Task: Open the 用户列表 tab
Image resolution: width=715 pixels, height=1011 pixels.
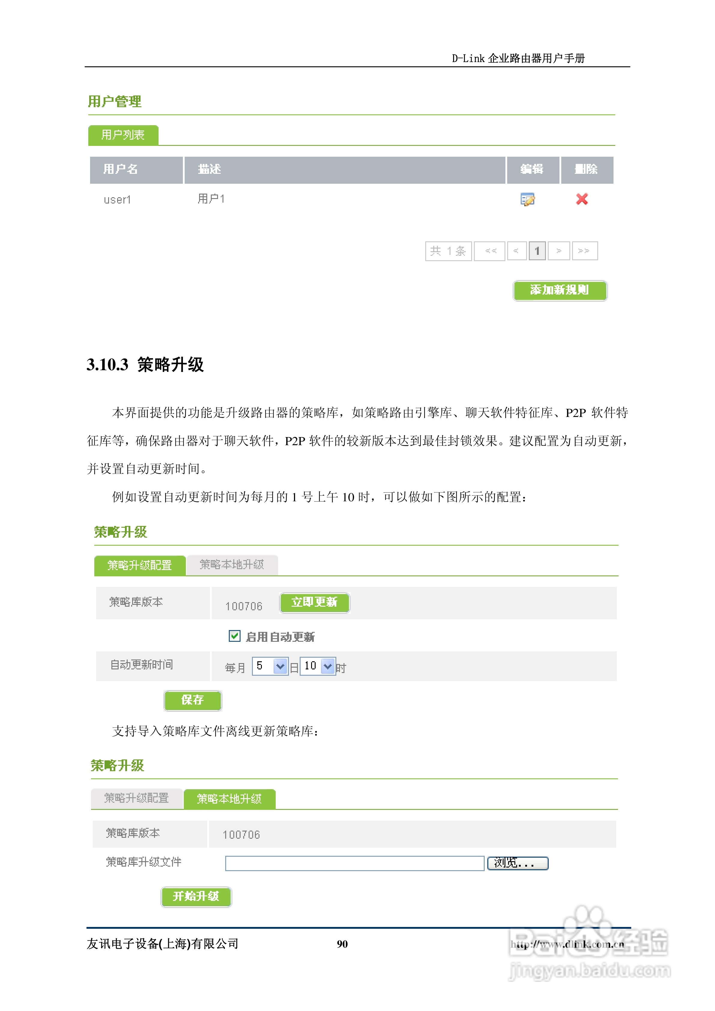Action: pyautogui.click(x=123, y=135)
